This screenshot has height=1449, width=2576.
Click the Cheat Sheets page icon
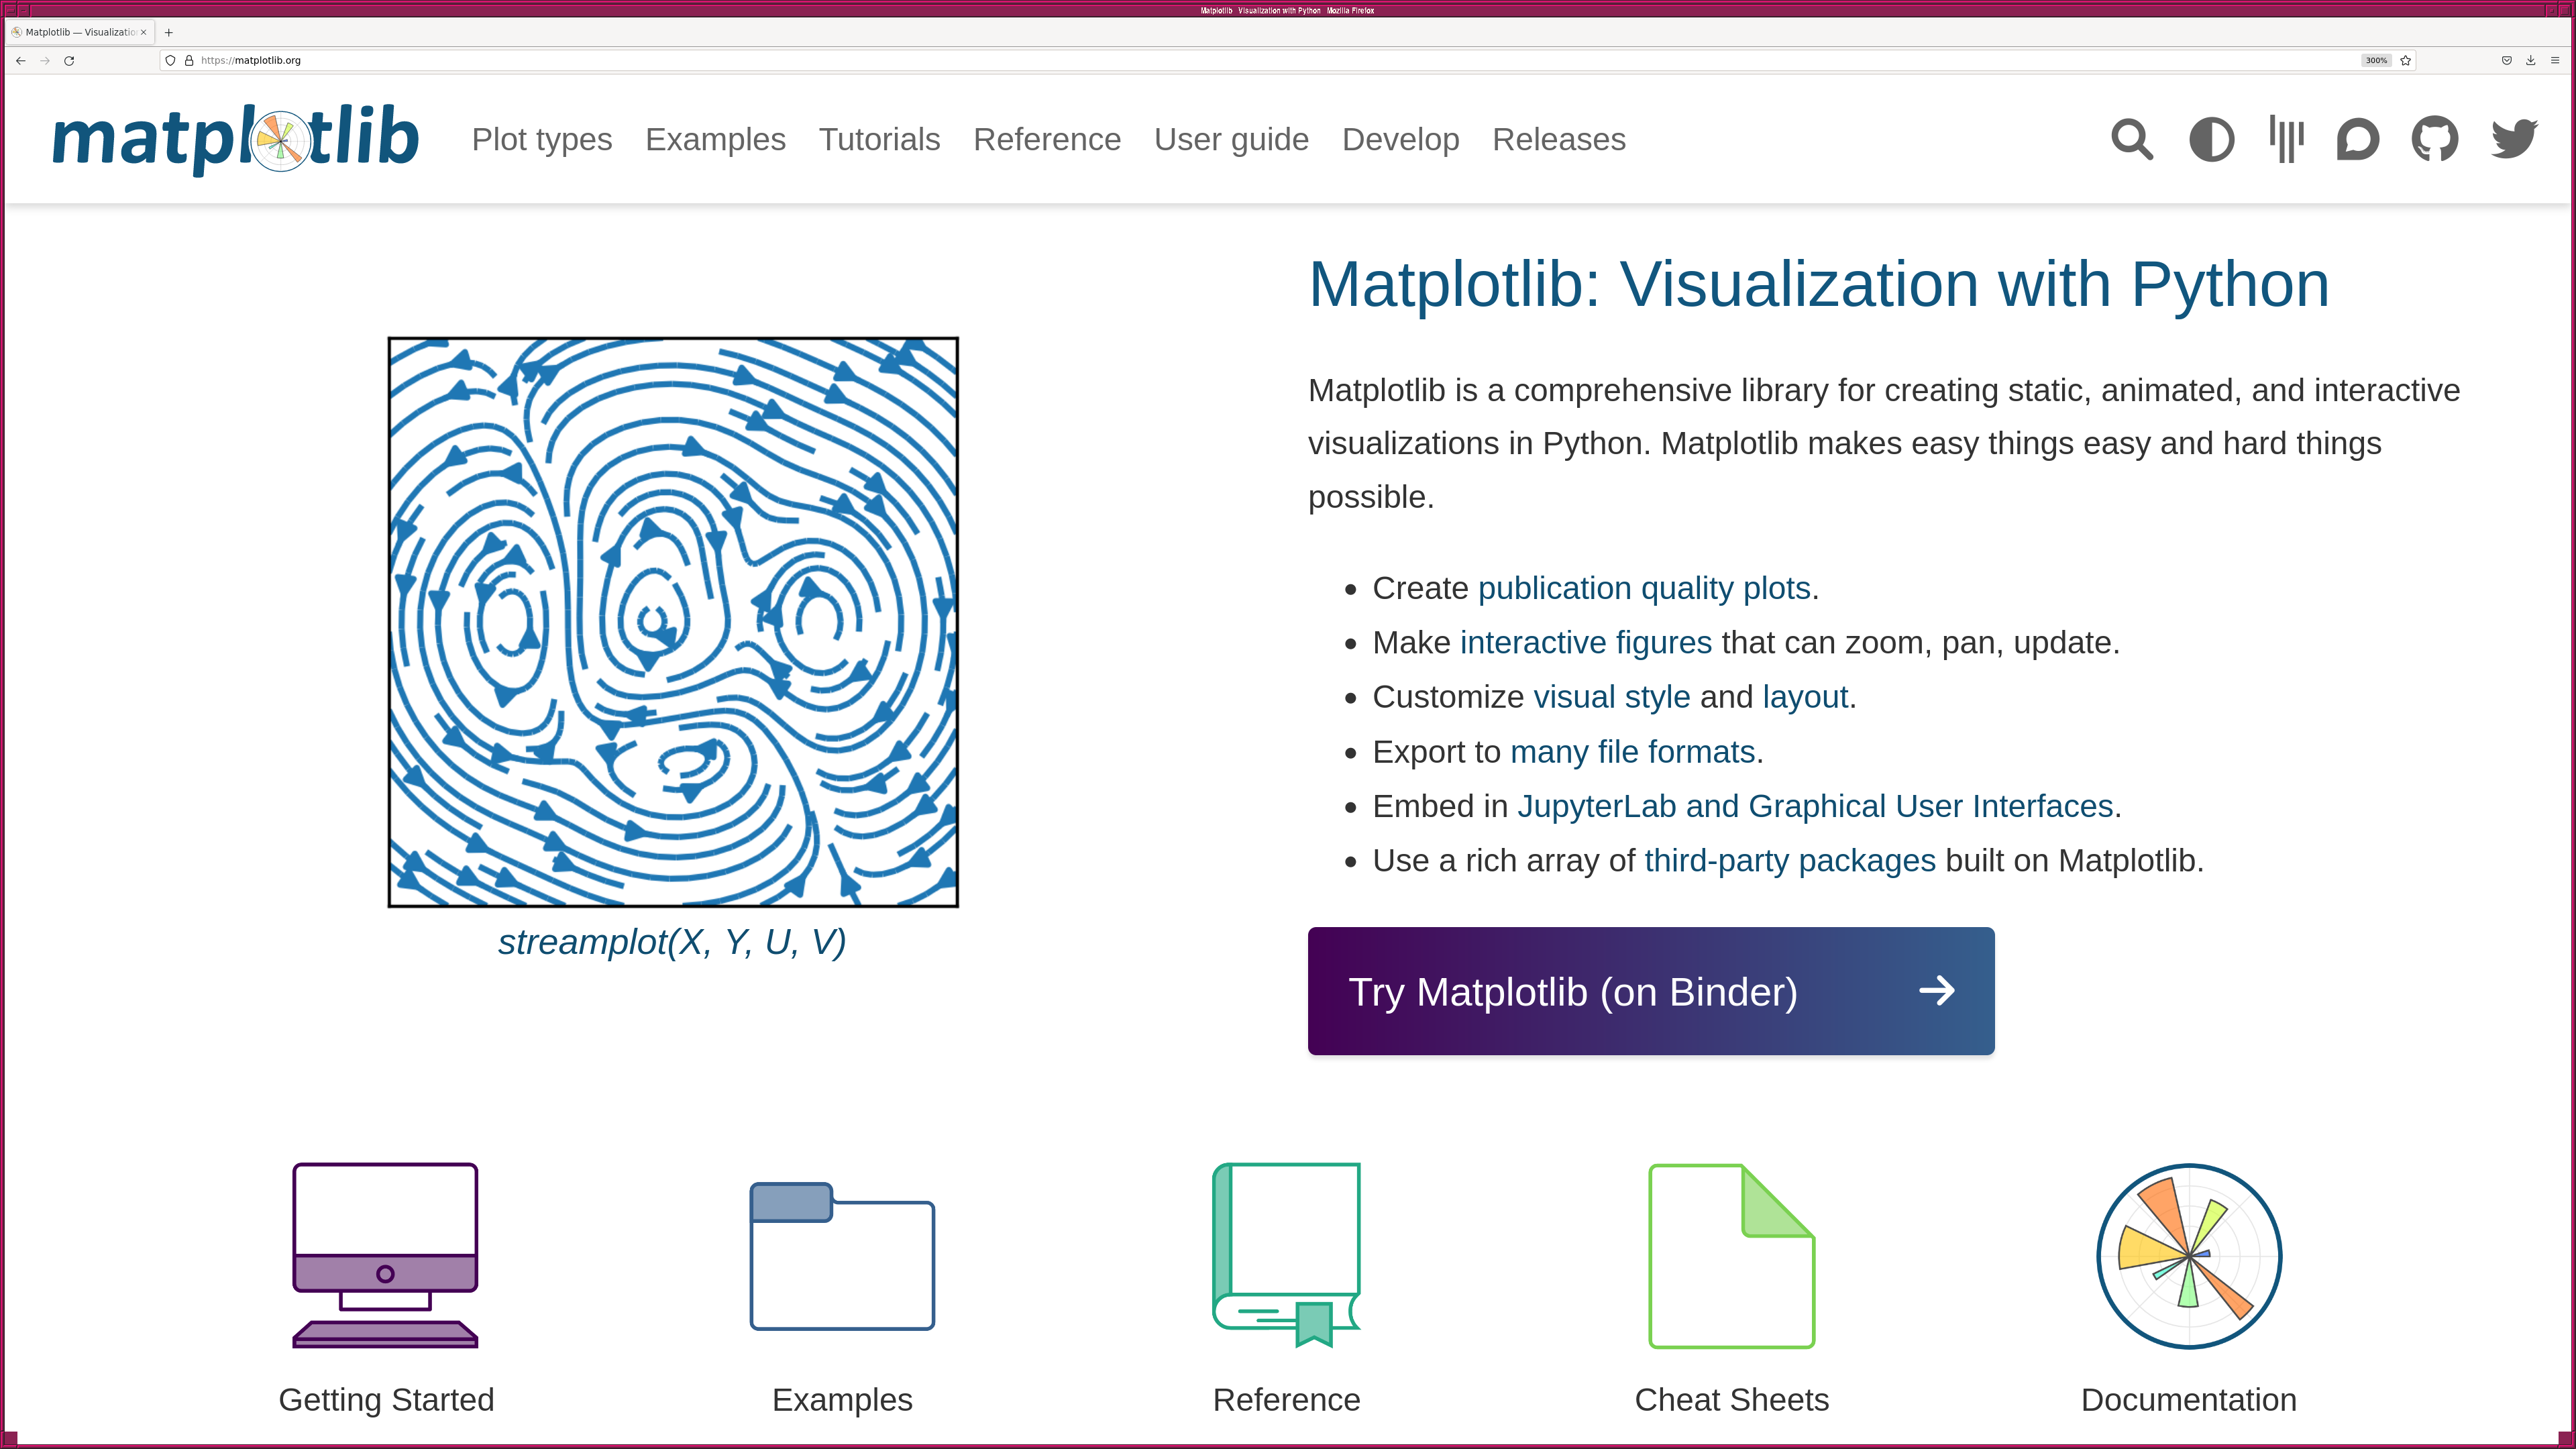(x=1731, y=1255)
